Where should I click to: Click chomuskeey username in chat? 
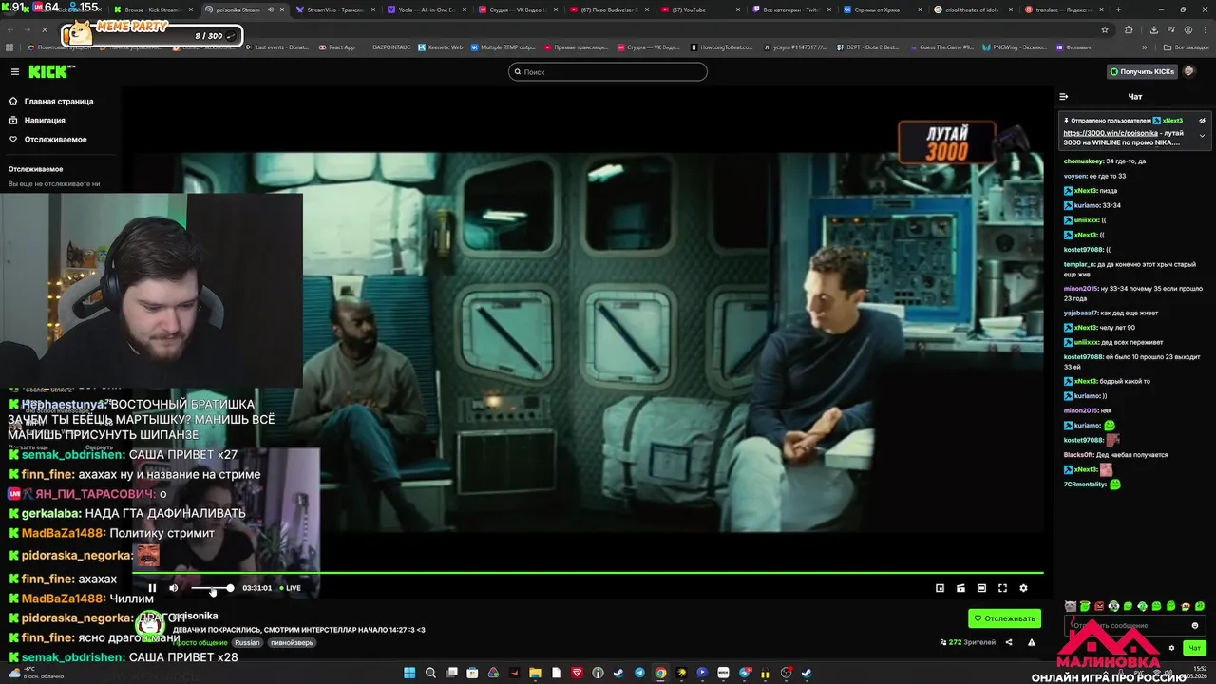tap(1084, 161)
